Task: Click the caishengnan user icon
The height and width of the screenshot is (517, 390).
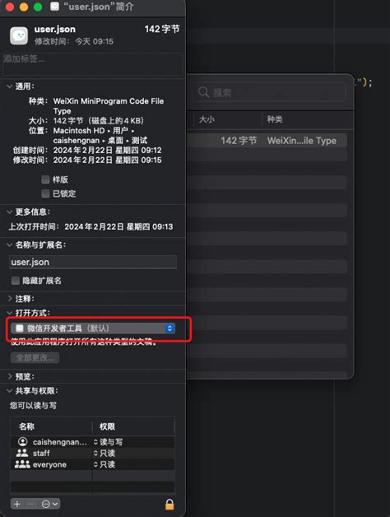Action: pyautogui.click(x=23, y=441)
